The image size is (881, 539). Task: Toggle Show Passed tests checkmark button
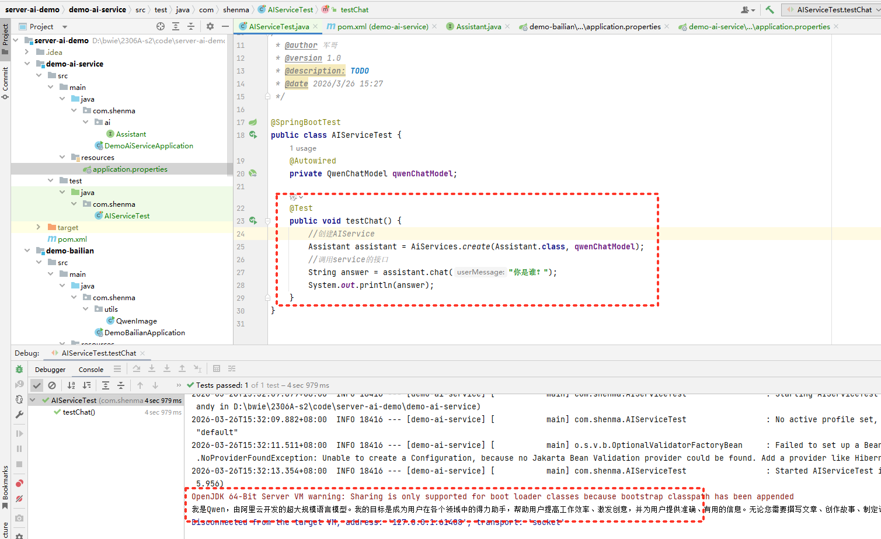pos(37,385)
